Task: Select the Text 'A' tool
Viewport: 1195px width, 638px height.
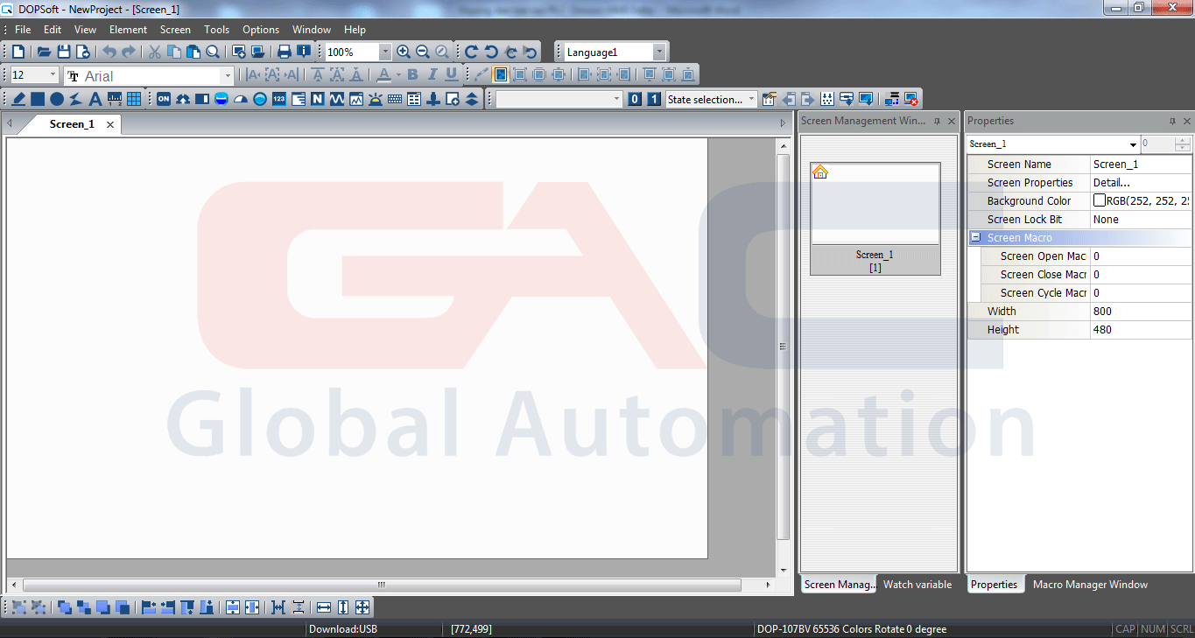Action: [95, 99]
